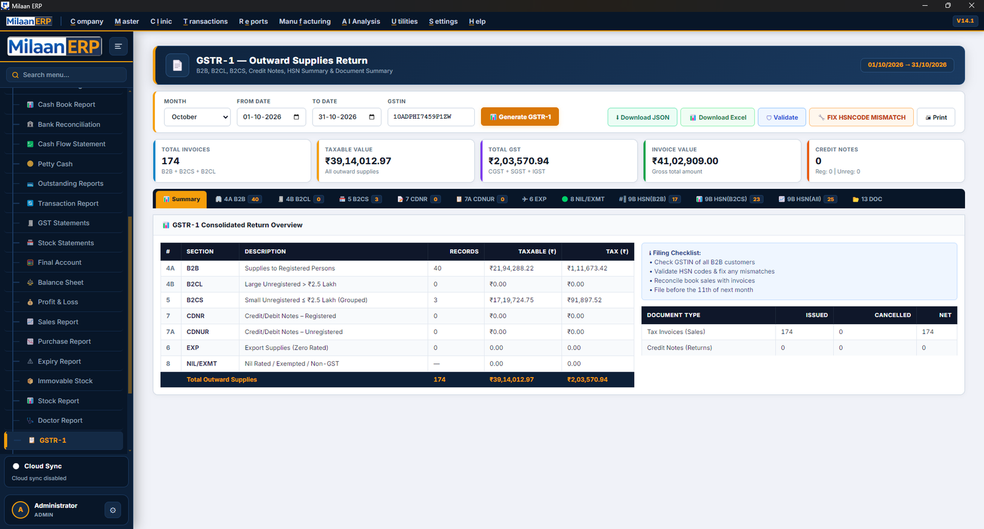984x529 pixels.
Task: Collapse sidebar with hamburger menu icon
Action: pyautogui.click(x=118, y=46)
